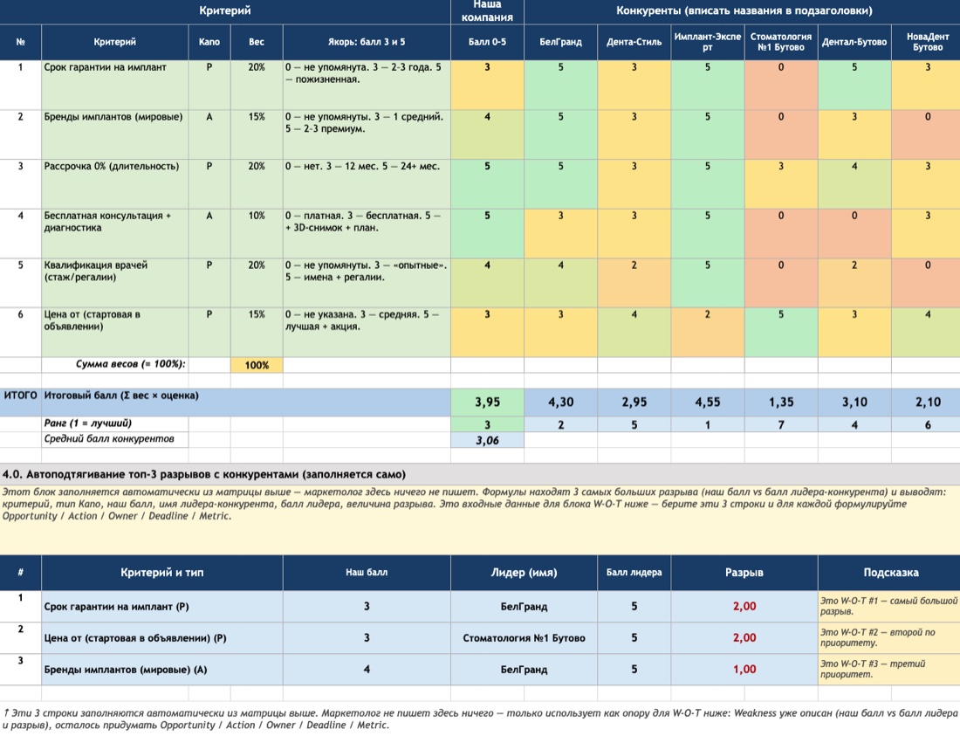Image resolution: width=960 pixels, height=736 pixels.
Task: Select leader name 'Стоматология №1 Бутово' in gap table
Action: pos(525,638)
